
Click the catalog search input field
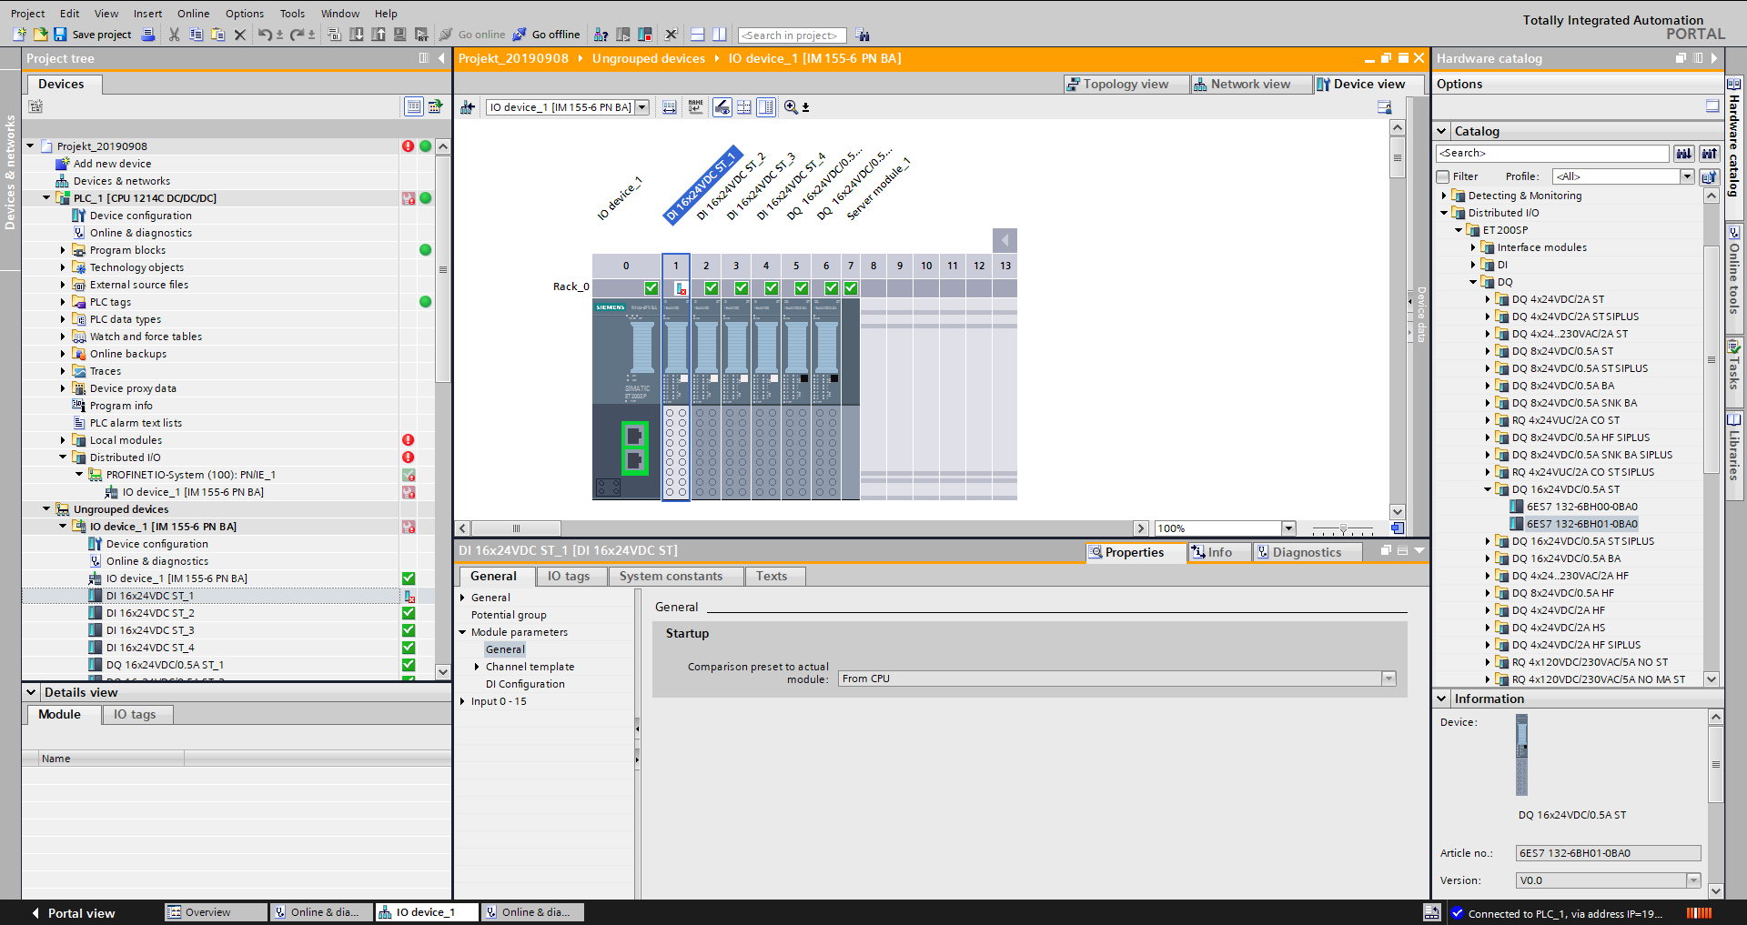[1552, 153]
